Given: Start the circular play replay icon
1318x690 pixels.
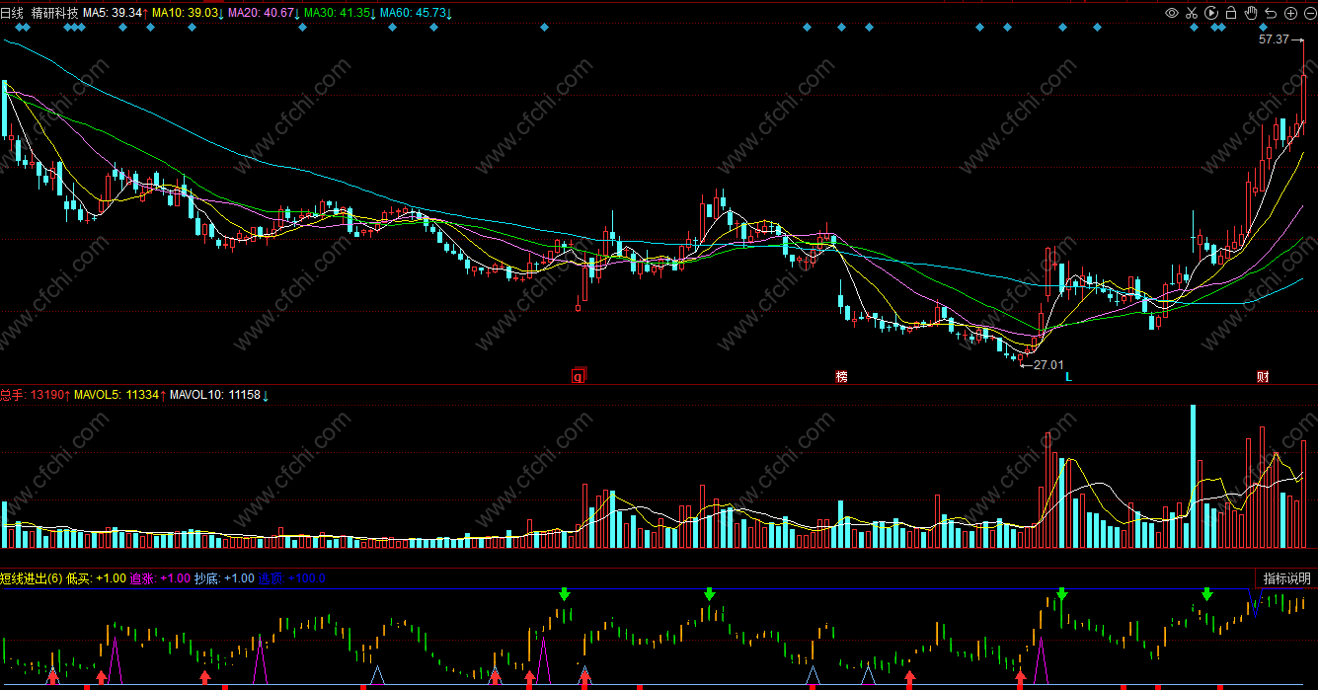Looking at the screenshot, I should click(1211, 13).
